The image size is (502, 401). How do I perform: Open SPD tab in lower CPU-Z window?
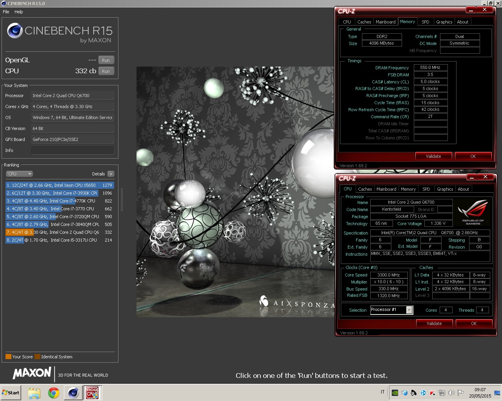(426, 189)
